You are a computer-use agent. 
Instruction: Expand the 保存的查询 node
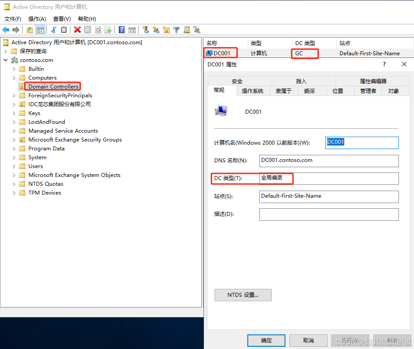[6, 51]
